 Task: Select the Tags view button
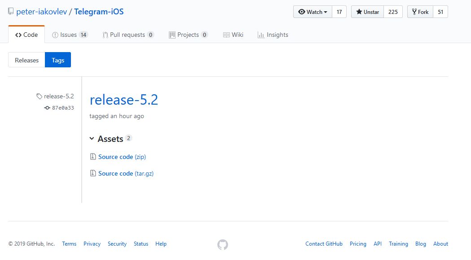[x=58, y=60]
